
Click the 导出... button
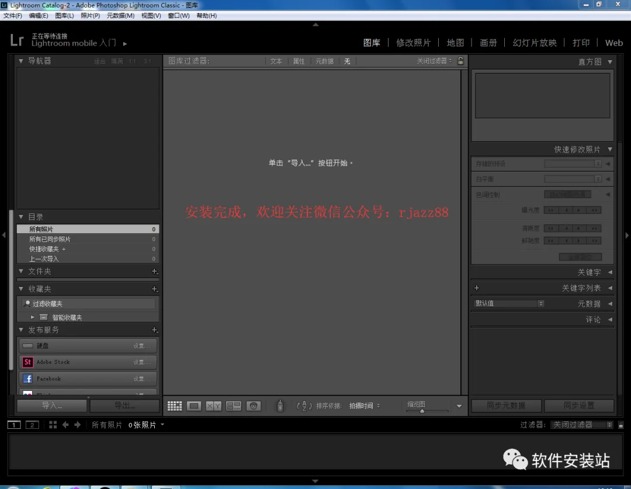(124, 405)
